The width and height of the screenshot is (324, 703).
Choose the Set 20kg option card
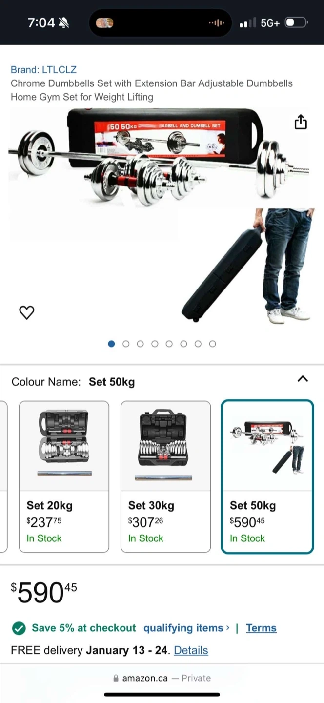(x=64, y=476)
